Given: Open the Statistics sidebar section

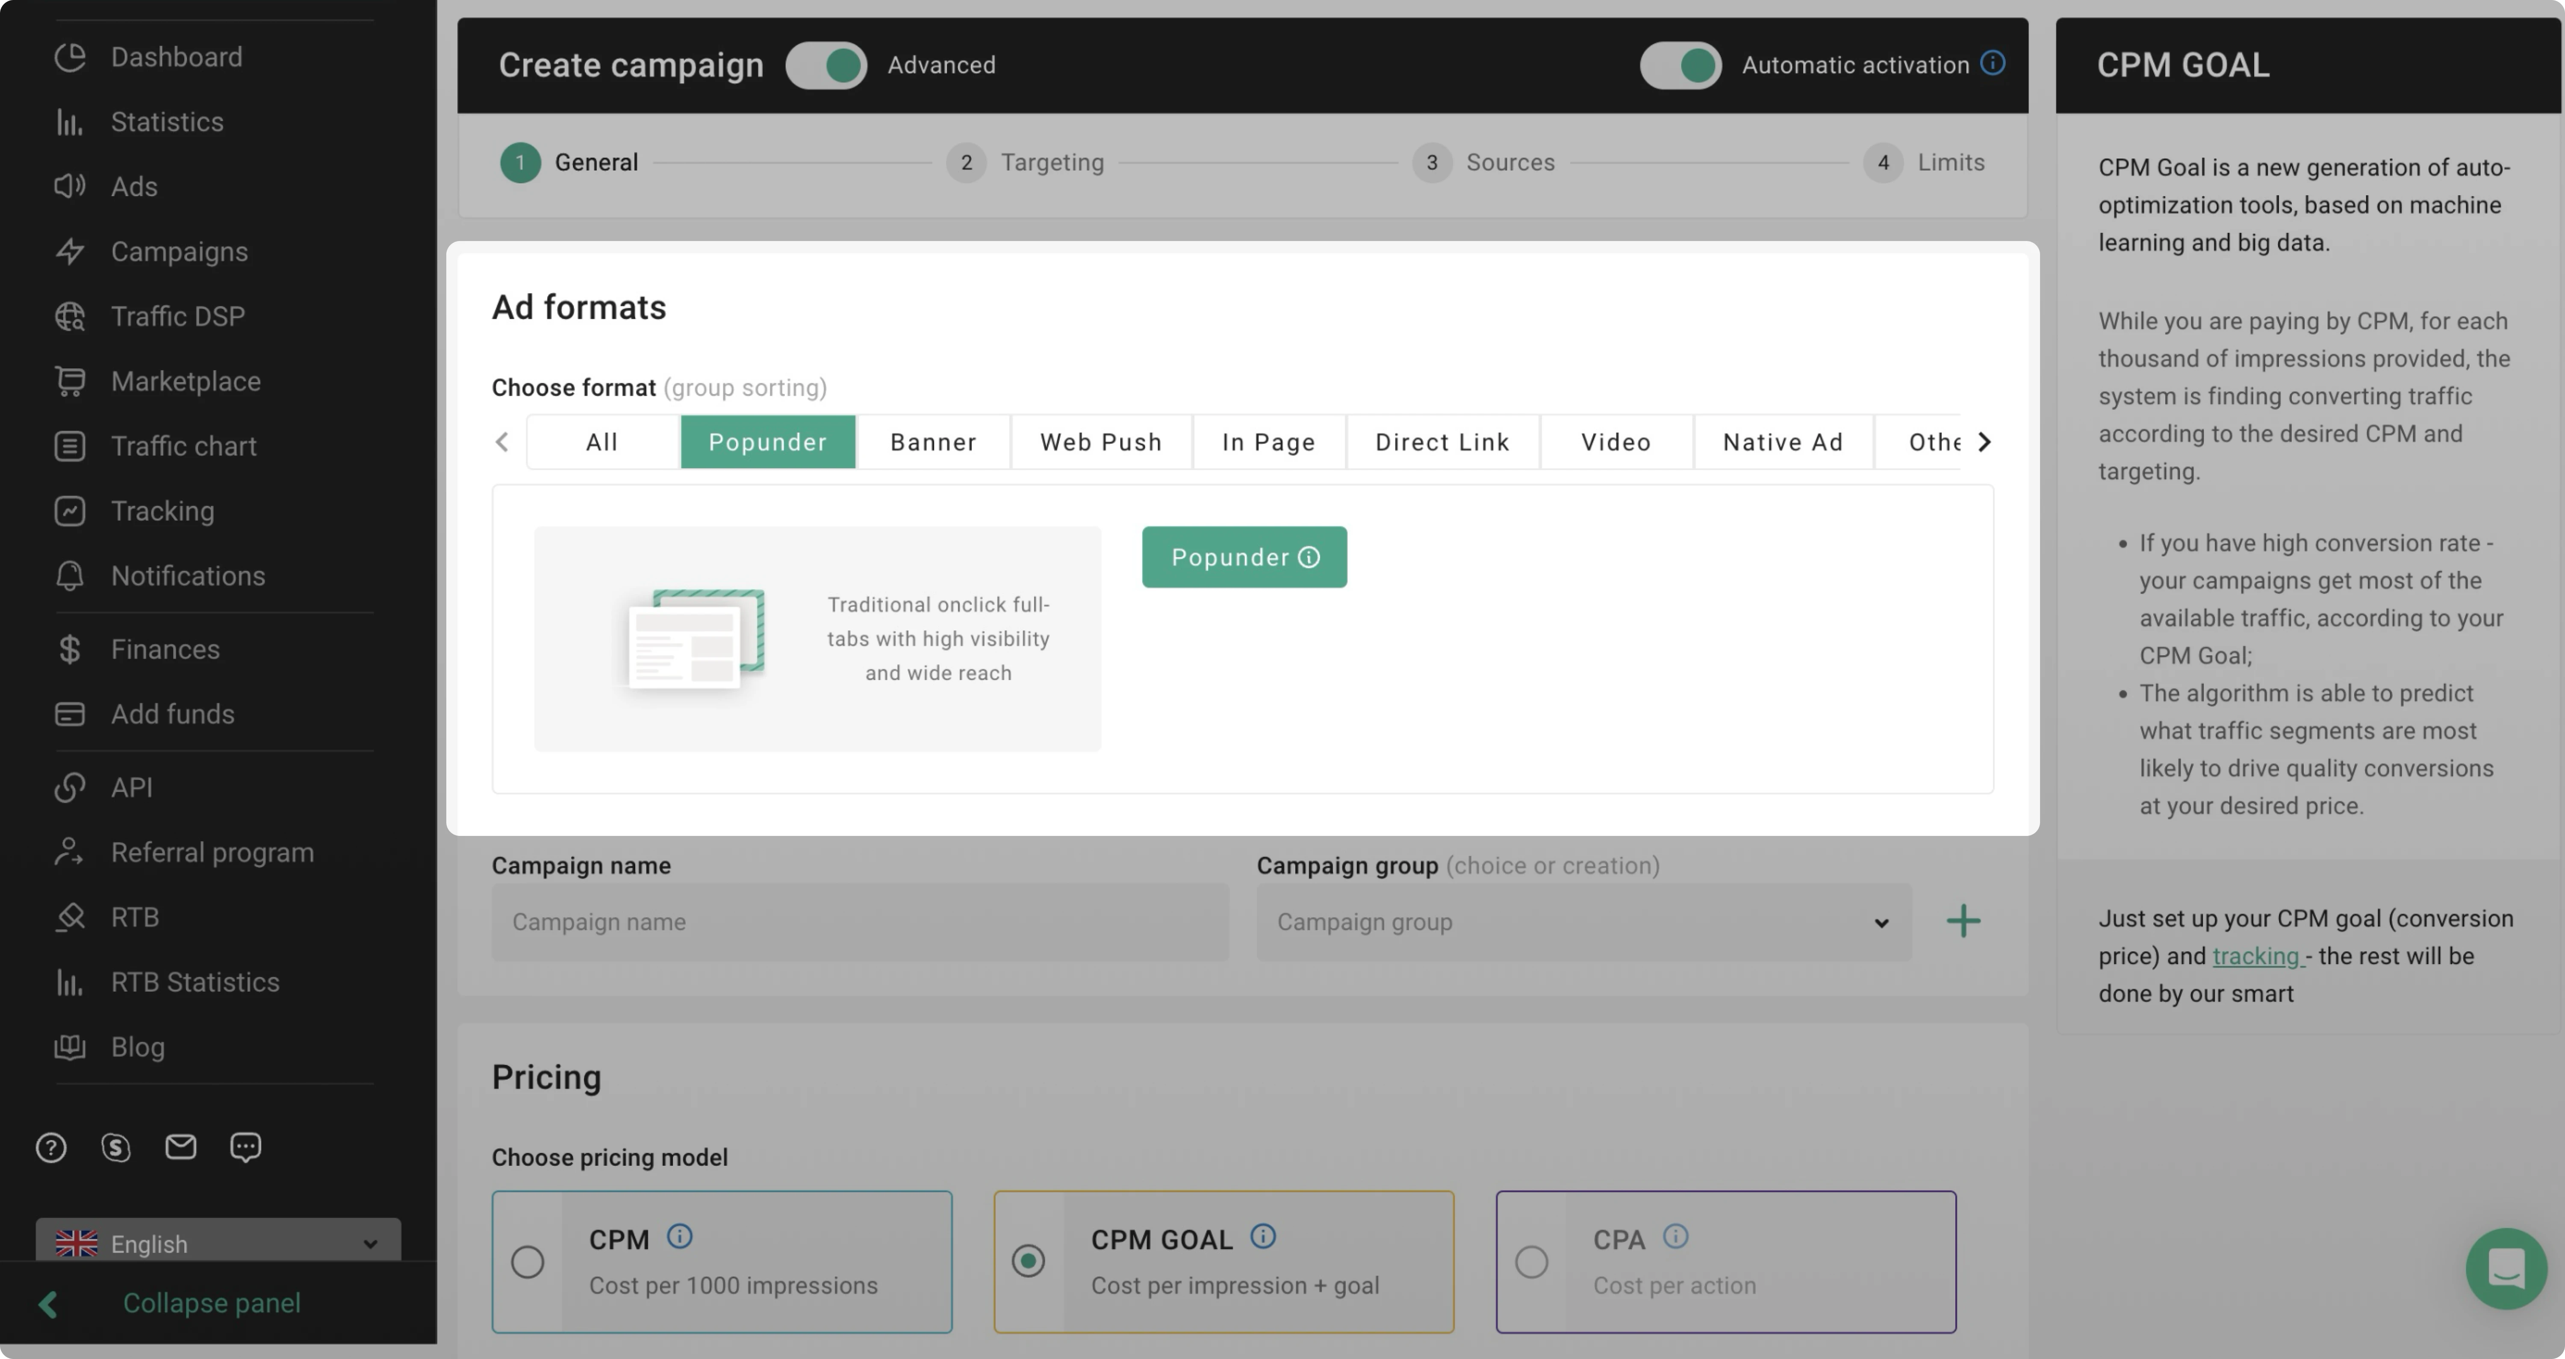Looking at the screenshot, I should [x=166, y=121].
